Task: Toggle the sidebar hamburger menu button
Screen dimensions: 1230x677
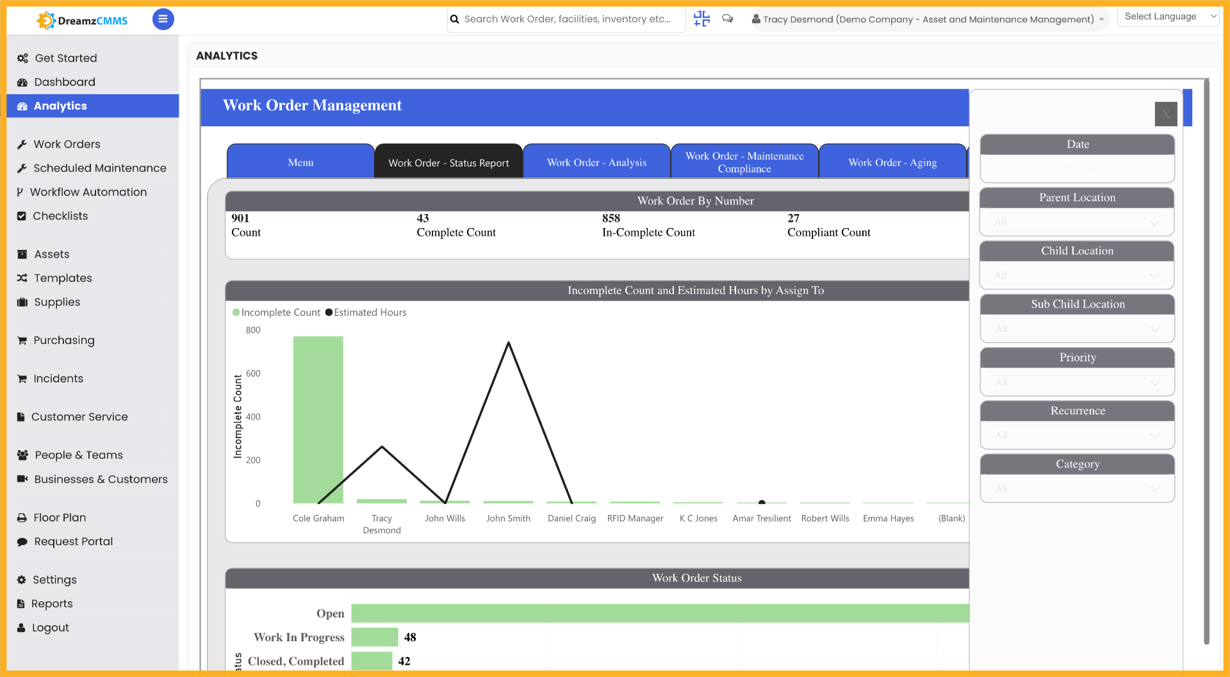Action: point(163,19)
